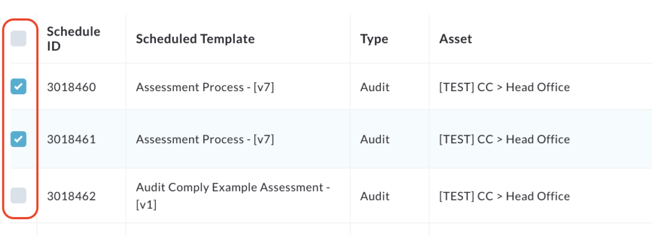
Task: Click the Audit type cell for 3018460
Action: 374,87
